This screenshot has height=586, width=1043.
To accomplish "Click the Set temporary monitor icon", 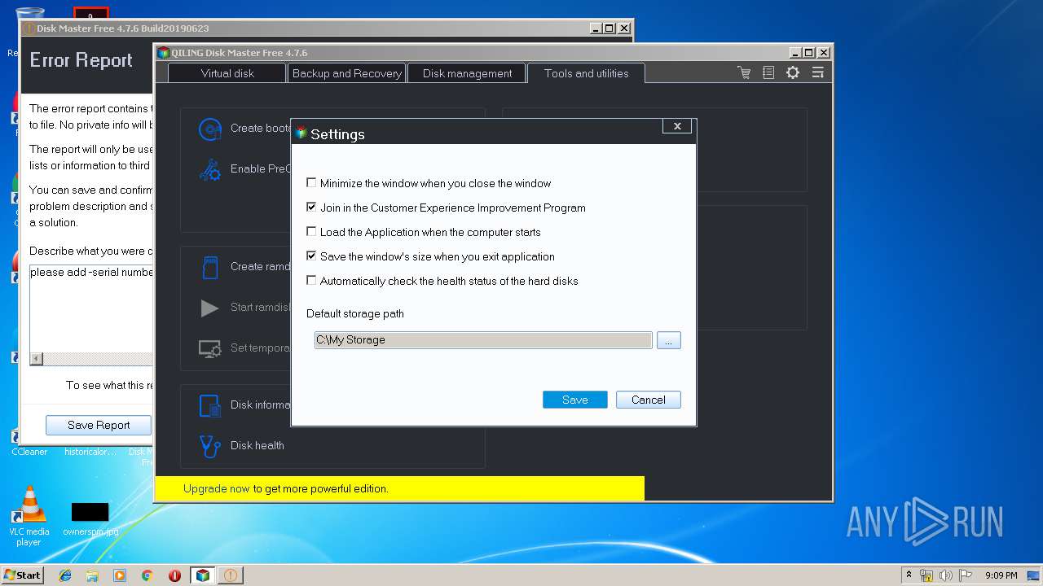I will (210, 348).
